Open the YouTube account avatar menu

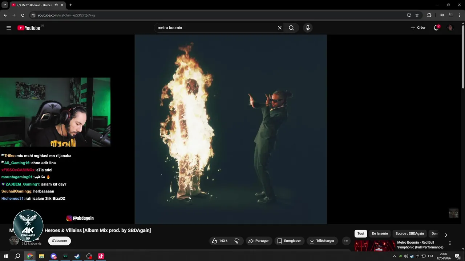point(450,28)
